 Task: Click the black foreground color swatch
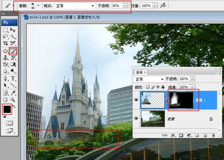[8, 109]
